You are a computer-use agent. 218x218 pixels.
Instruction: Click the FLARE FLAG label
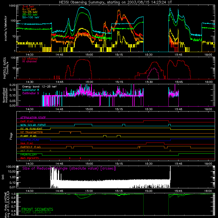pos(28,136)
